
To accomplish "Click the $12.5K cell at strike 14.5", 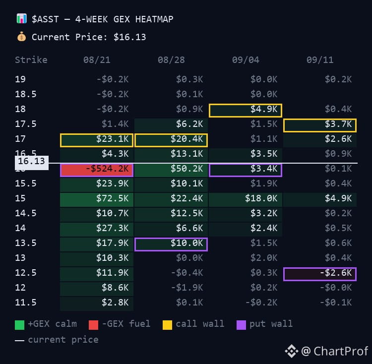I will [171, 214].
